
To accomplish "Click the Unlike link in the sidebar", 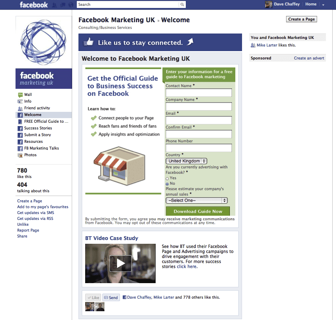I will pyautogui.click(x=23, y=225).
